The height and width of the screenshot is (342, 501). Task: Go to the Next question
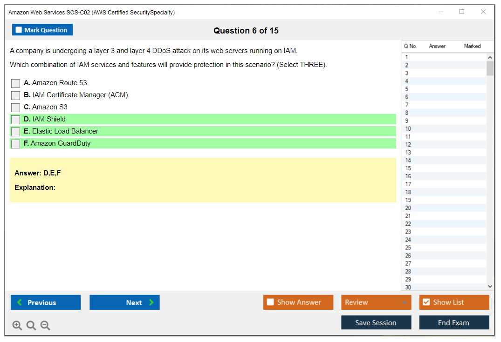coord(124,302)
